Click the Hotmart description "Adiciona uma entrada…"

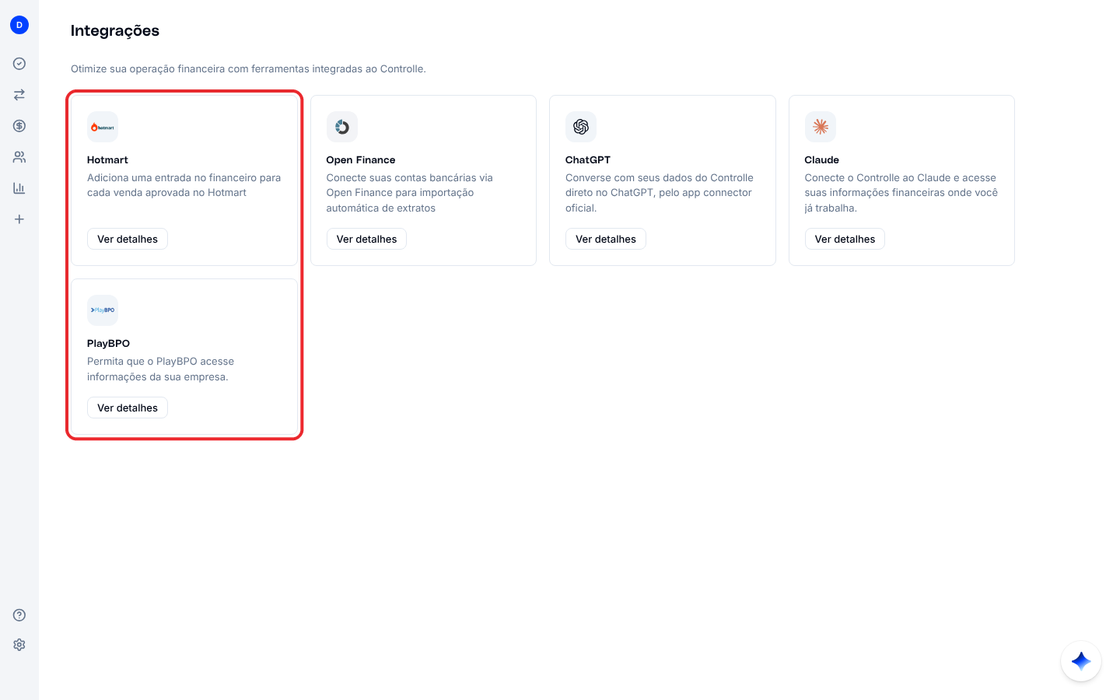coord(184,185)
